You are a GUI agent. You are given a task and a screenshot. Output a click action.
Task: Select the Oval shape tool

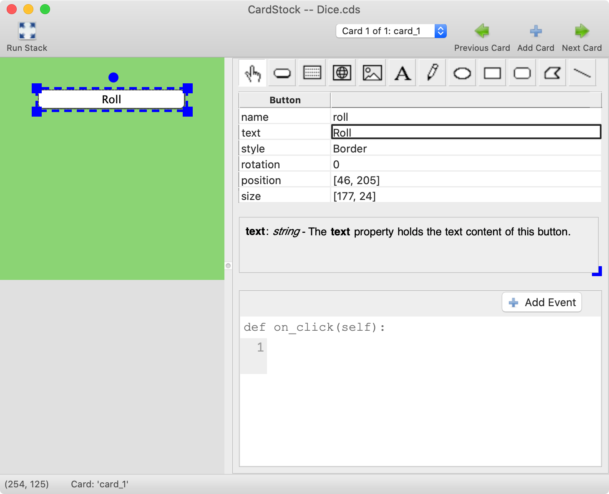pos(462,73)
